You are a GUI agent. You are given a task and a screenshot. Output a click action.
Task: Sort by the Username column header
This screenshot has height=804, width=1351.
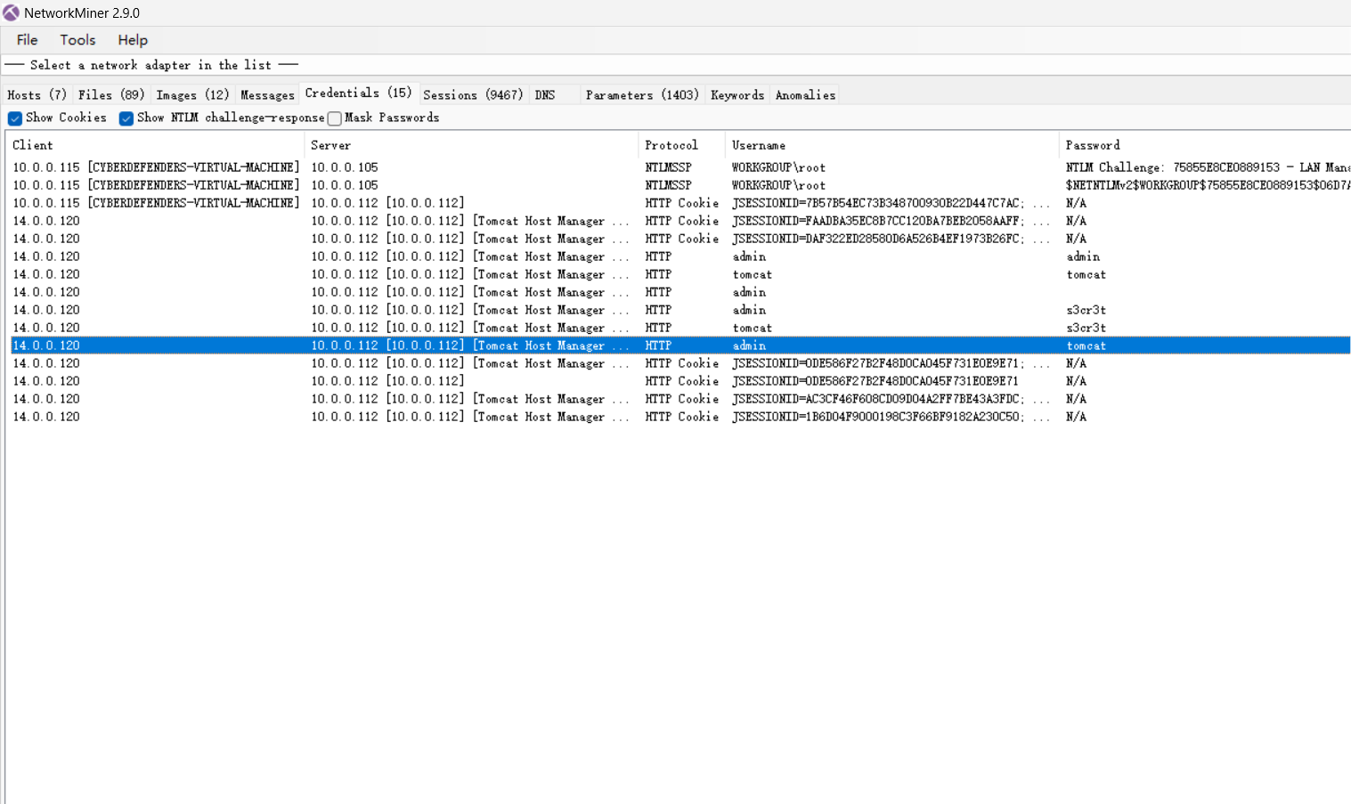(893, 145)
